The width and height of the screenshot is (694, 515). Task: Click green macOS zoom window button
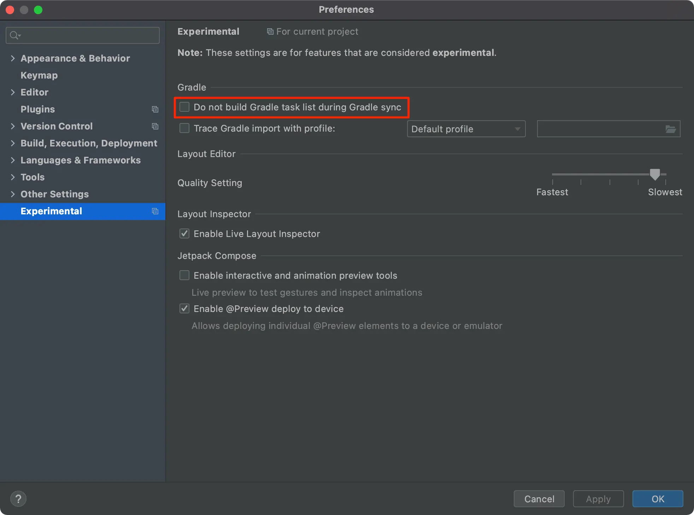(38, 10)
